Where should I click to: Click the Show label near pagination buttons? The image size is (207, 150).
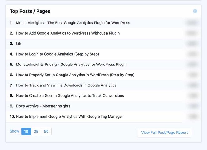(14, 131)
